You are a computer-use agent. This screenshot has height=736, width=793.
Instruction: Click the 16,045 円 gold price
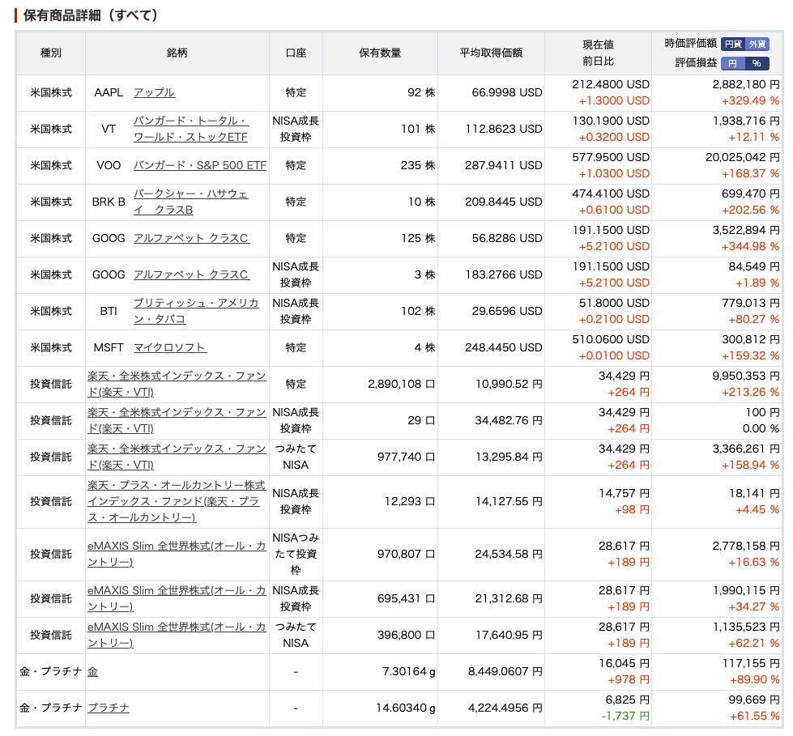[x=624, y=663]
